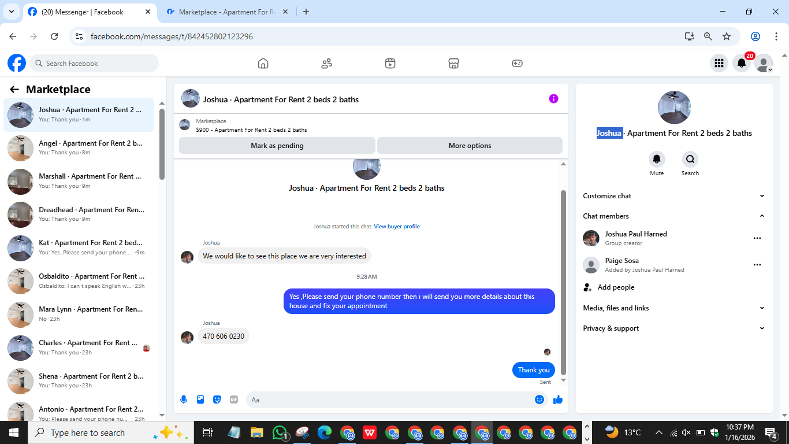The width and height of the screenshot is (789, 444).
Task: Click the taskbar Type here to search box
Action: click(x=110, y=432)
